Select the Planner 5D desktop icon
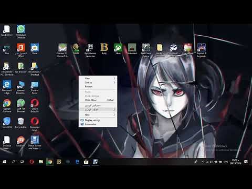Image resolution: width=252 pixels, height=189 pixels. coord(62,50)
